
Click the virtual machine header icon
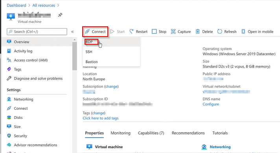pyautogui.click(x=11, y=17)
